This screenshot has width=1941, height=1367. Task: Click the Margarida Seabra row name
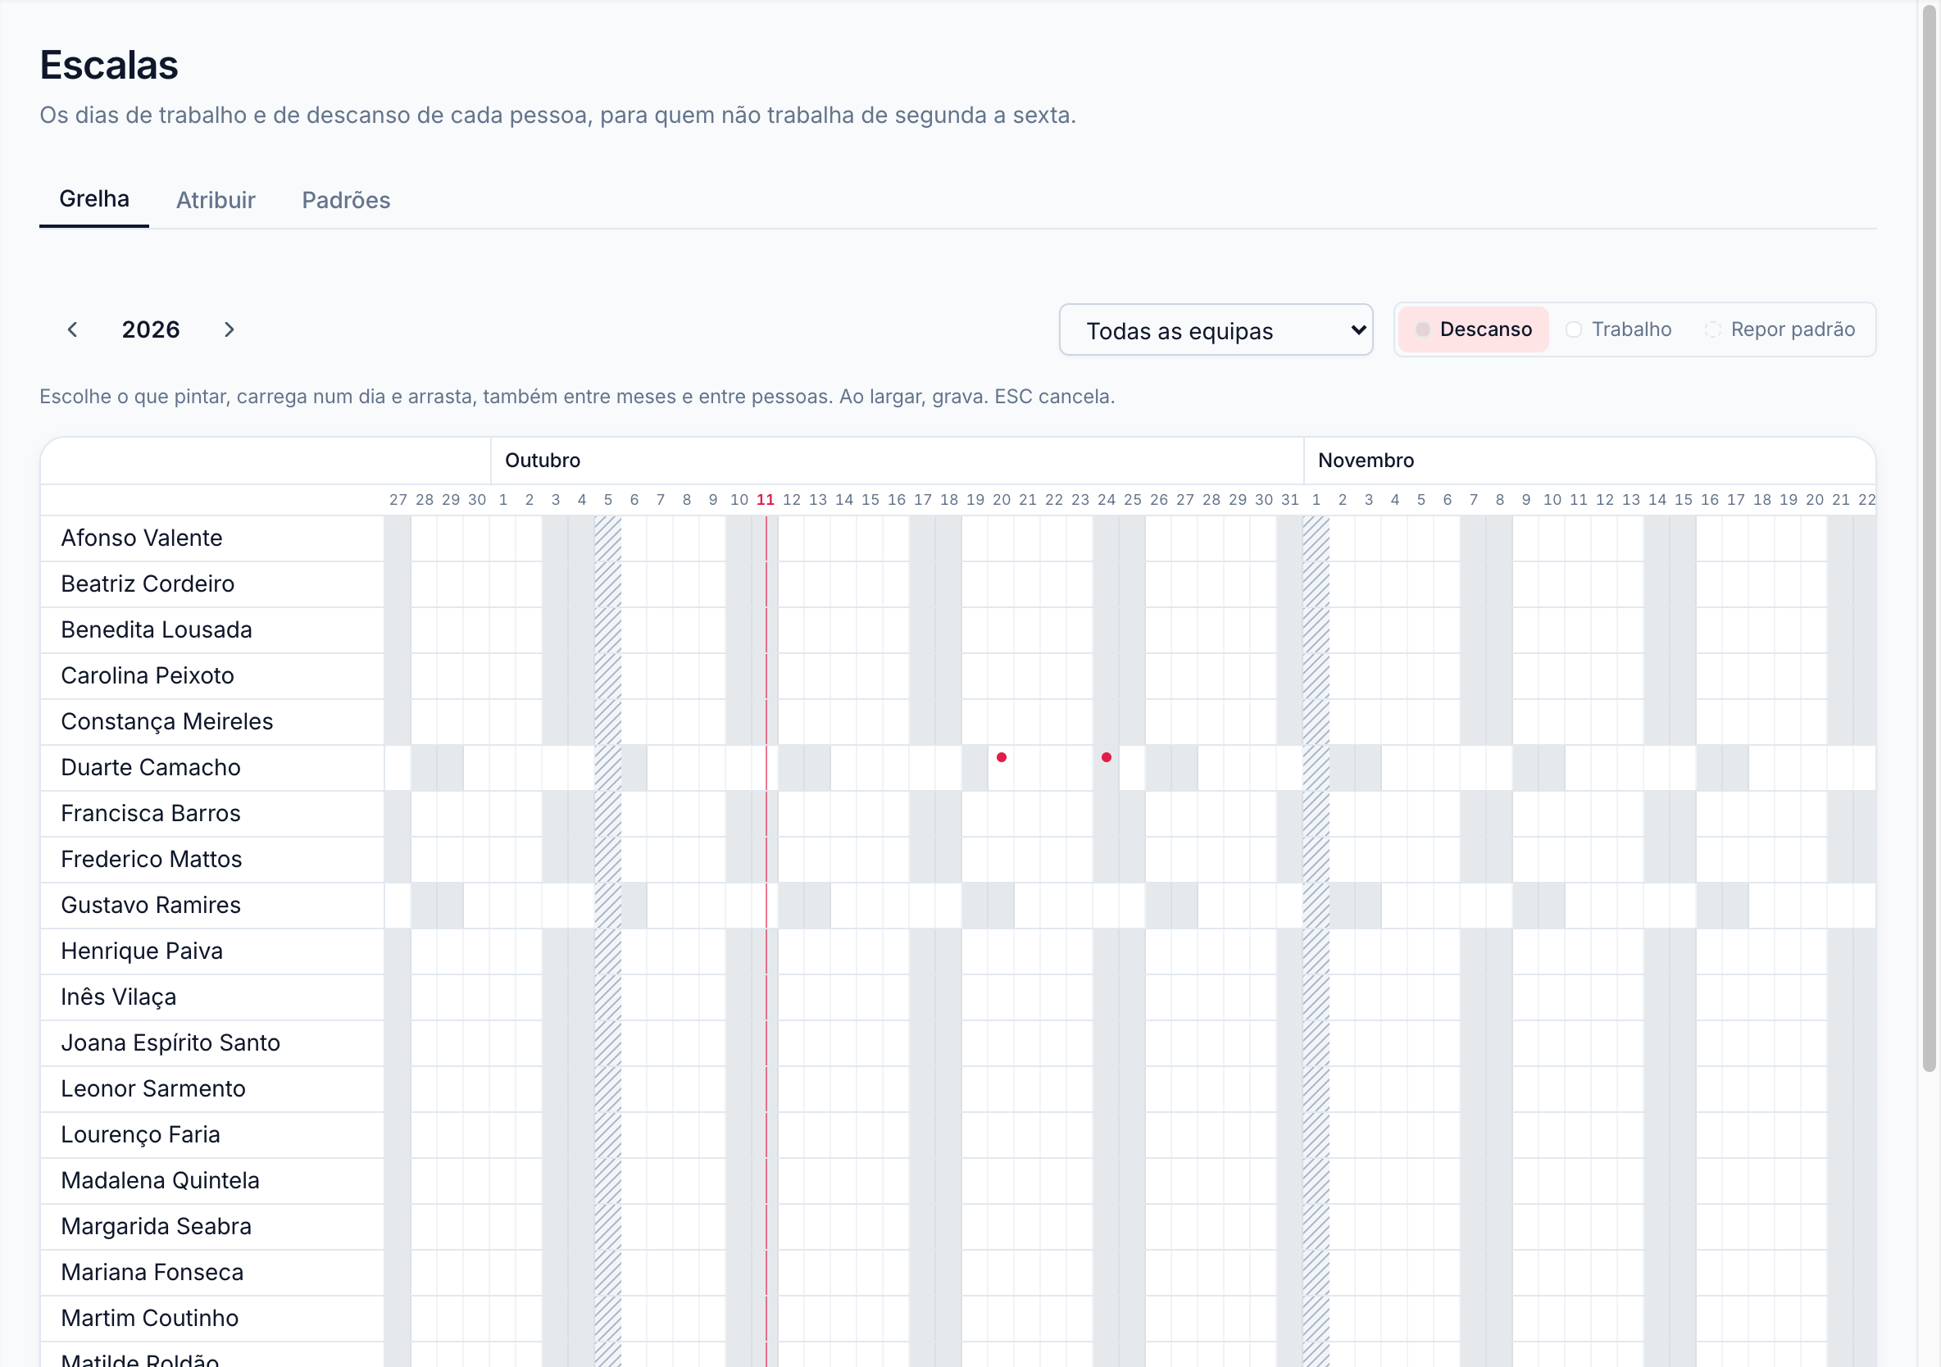pos(157,1227)
